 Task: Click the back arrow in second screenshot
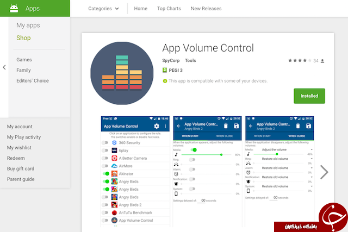(178, 126)
